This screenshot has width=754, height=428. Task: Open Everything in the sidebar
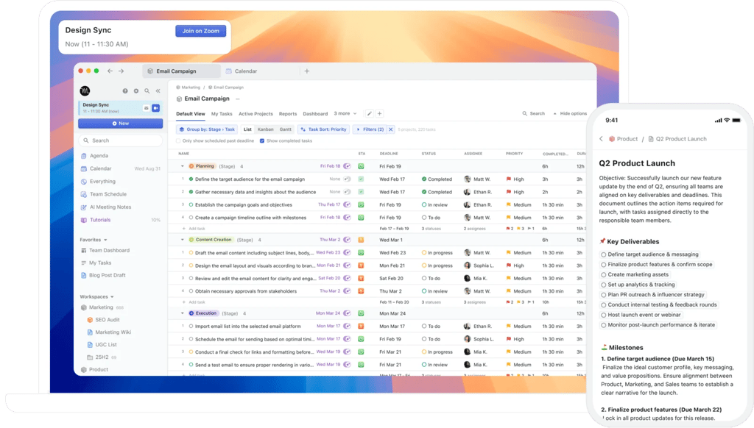(x=102, y=182)
